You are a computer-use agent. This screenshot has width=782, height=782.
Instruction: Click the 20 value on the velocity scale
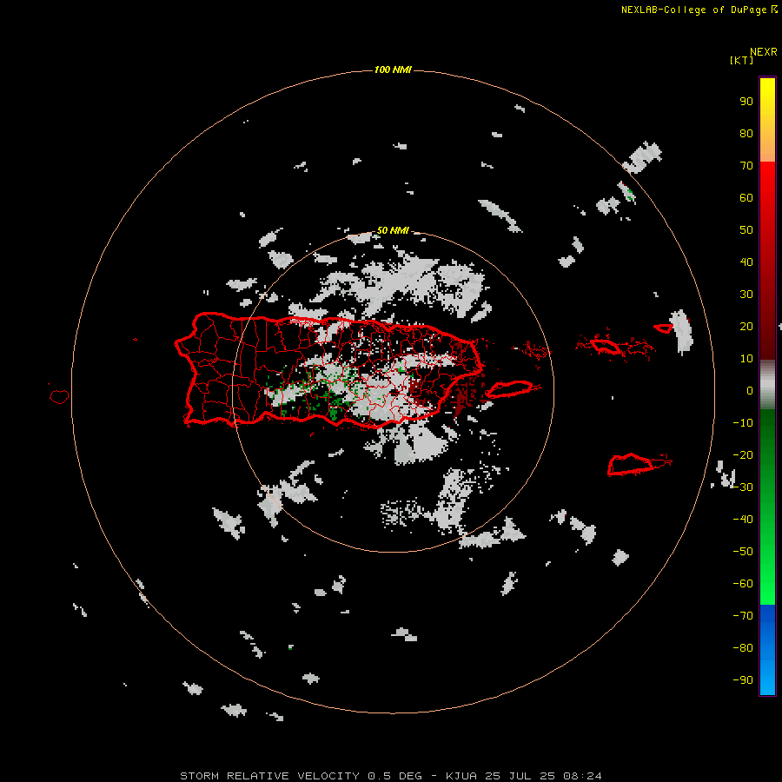click(x=746, y=326)
